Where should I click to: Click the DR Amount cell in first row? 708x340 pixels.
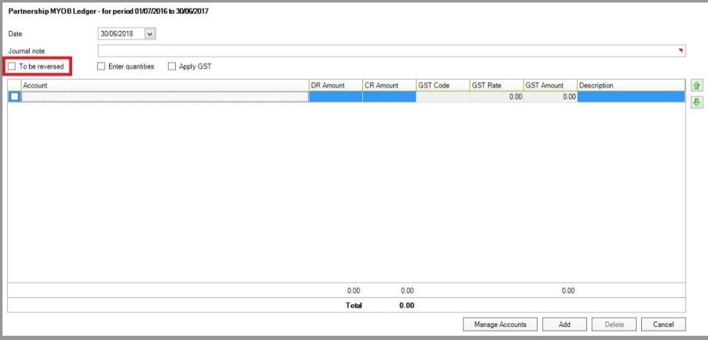(335, 97)
